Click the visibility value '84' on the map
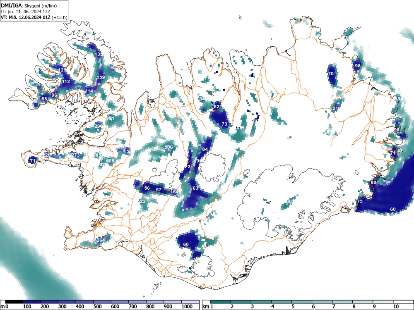Viewport: 414px width, 310px height. click(x=205, y=149)
